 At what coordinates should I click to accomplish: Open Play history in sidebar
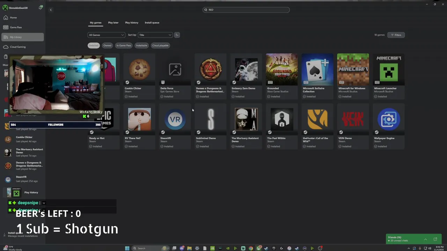tap(23, 192)
